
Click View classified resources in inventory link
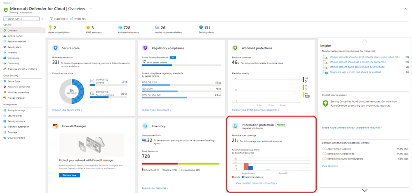[x=257, y=183]
